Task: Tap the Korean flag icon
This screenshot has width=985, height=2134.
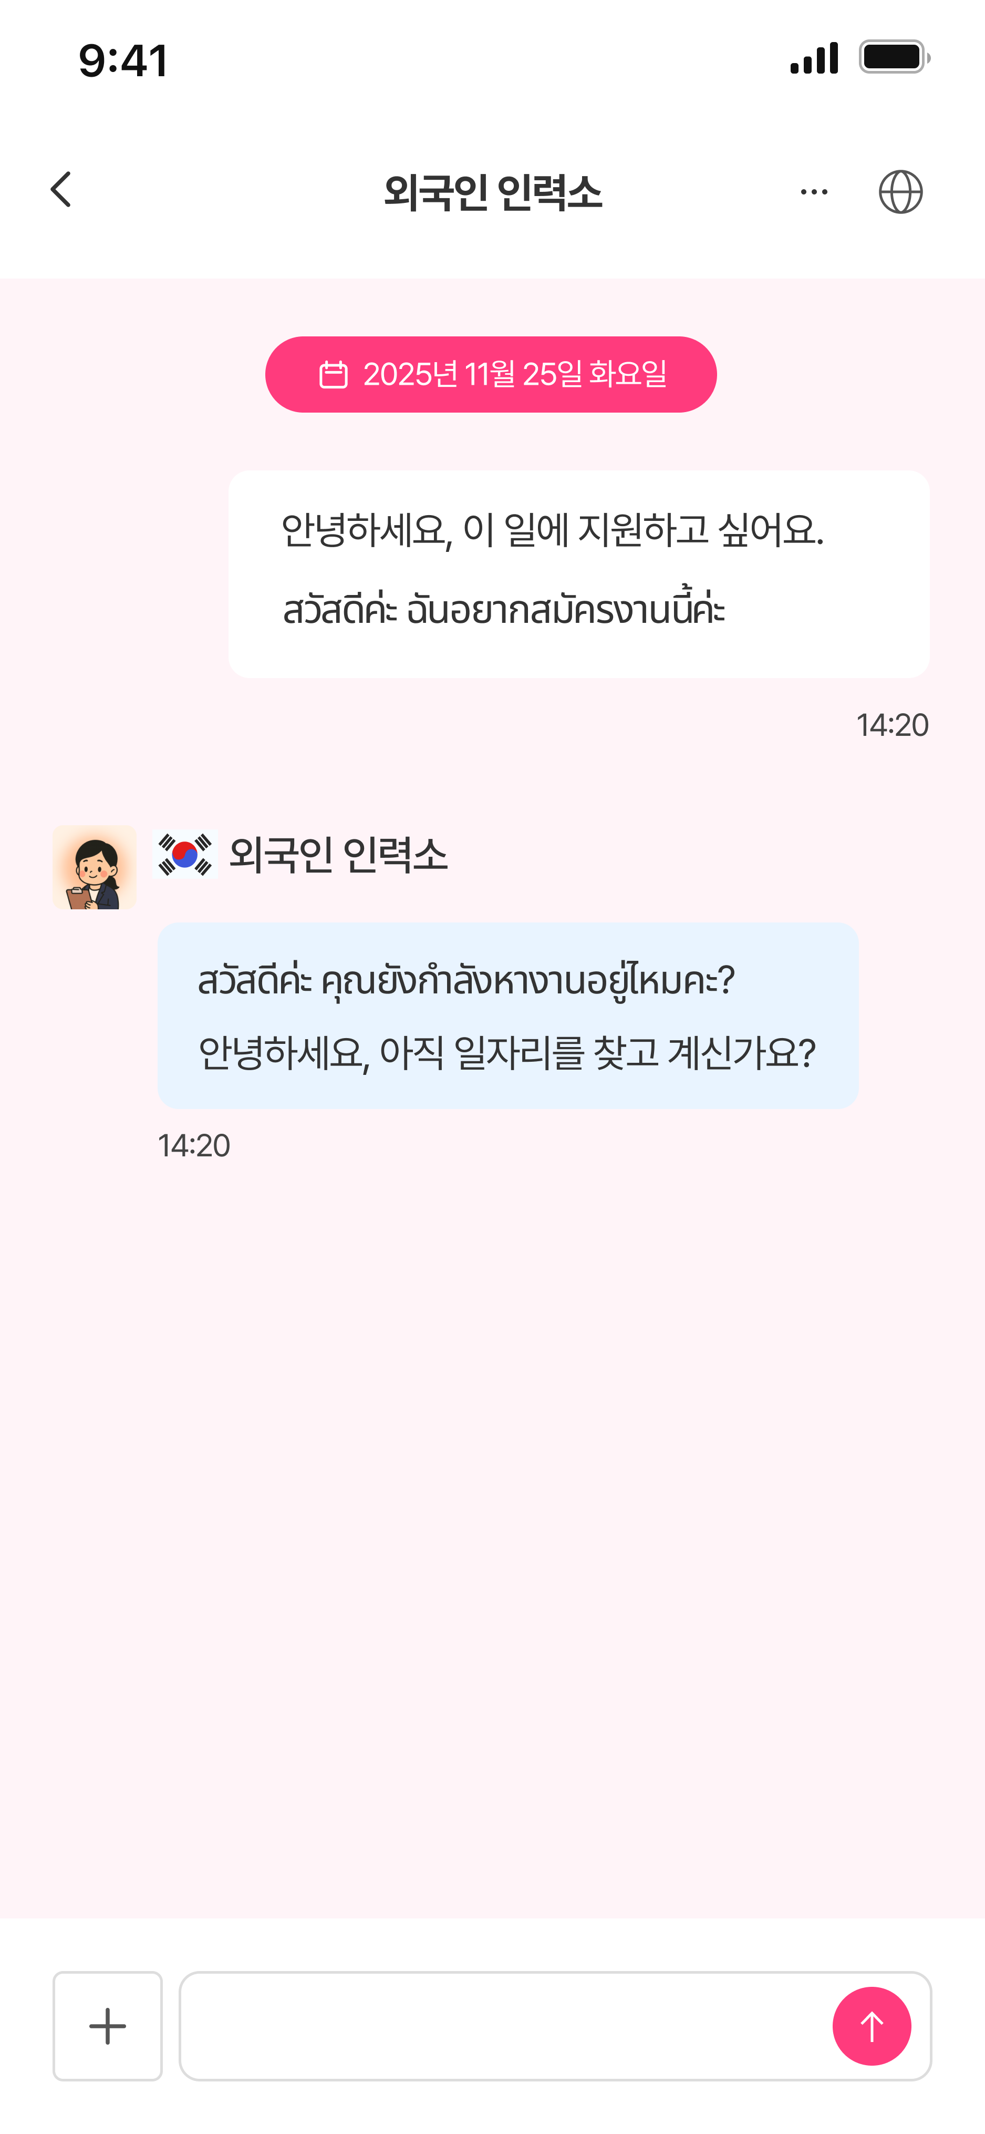Action: tap(185, 854)
